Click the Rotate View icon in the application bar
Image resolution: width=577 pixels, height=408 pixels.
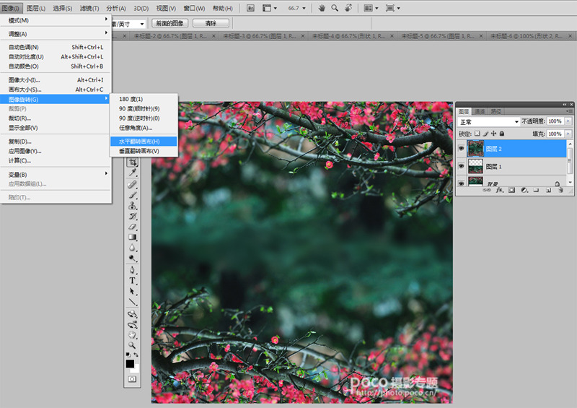pos(348,8)
